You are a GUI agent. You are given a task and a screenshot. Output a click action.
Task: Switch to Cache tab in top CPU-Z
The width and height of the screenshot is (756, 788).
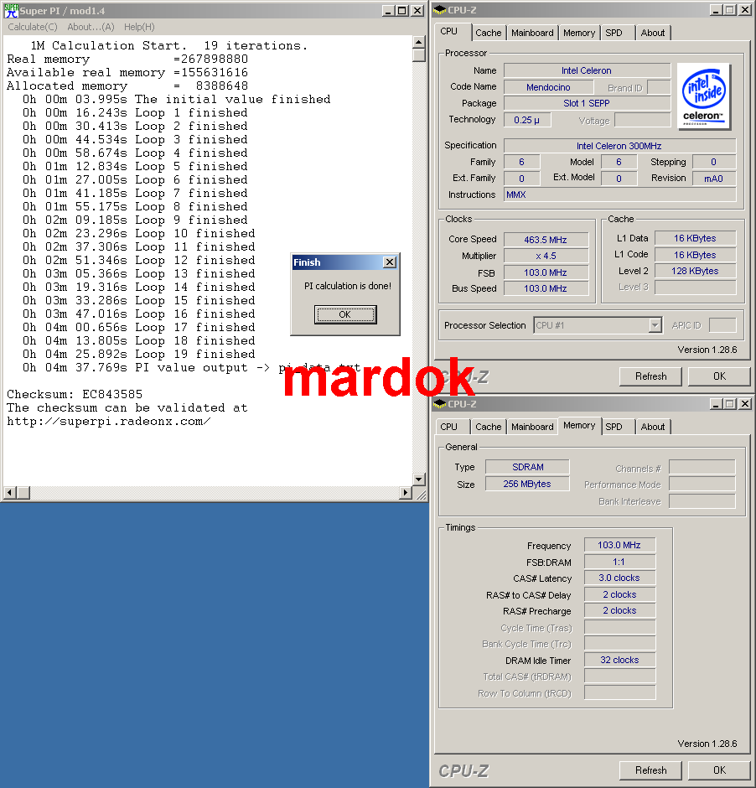489,34
